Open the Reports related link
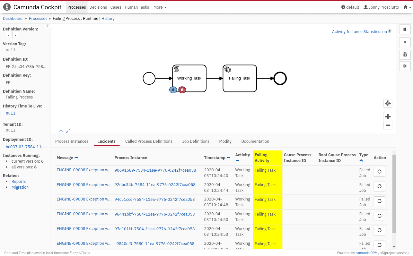Image resolution: width=413 pixels, height=256 pixels. pyautogui.click(x=19, y=181)
